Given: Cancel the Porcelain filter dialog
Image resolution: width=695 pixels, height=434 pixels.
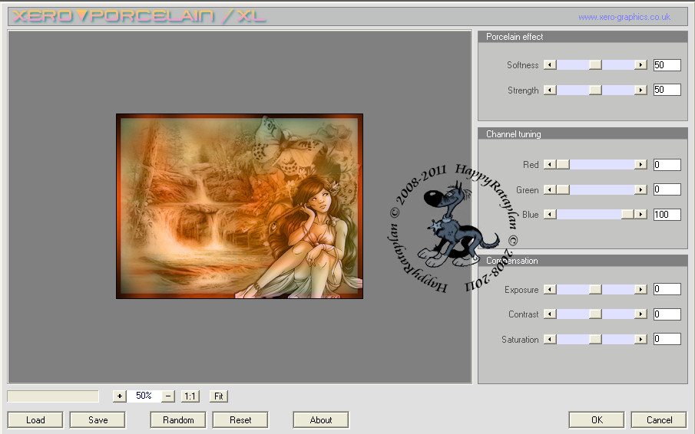Looking at the screenshot, I should (x=659, y=420).
